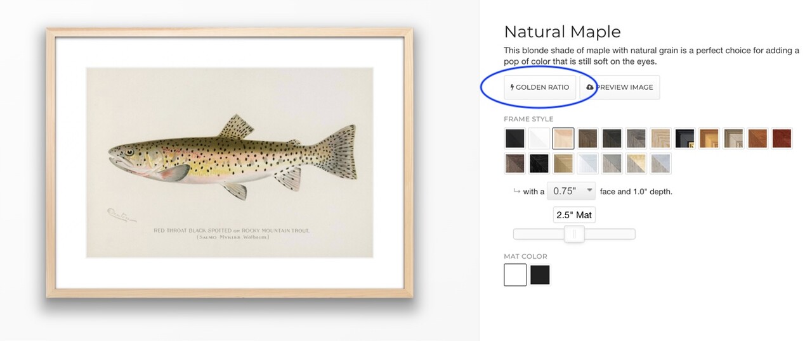
Task: Choose the orange-brown wood frame beside mahogany
Action: click(x=758, y=138)
